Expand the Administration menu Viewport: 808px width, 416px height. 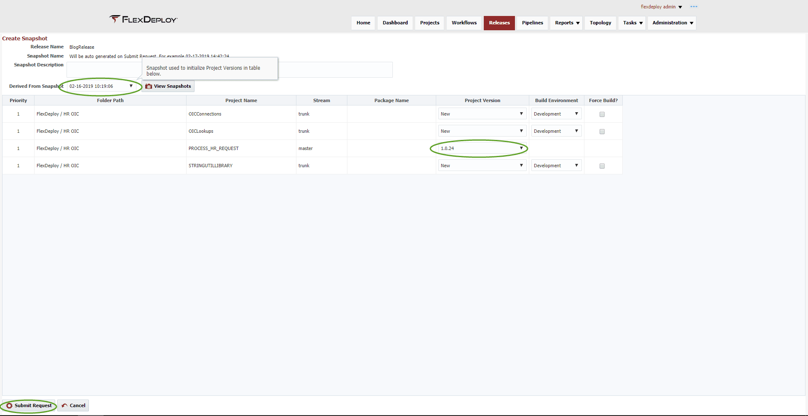point(672,23)
